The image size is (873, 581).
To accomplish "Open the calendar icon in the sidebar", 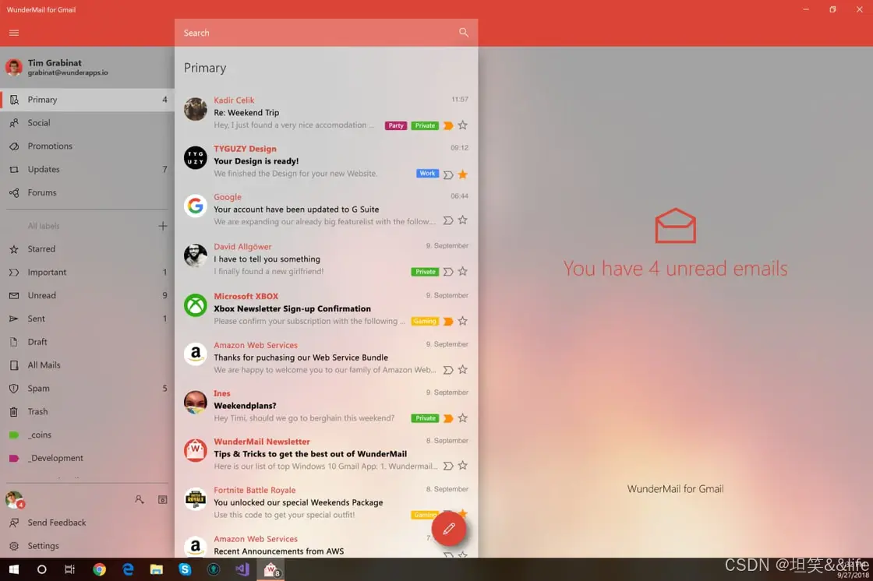I will click(163, 500).
